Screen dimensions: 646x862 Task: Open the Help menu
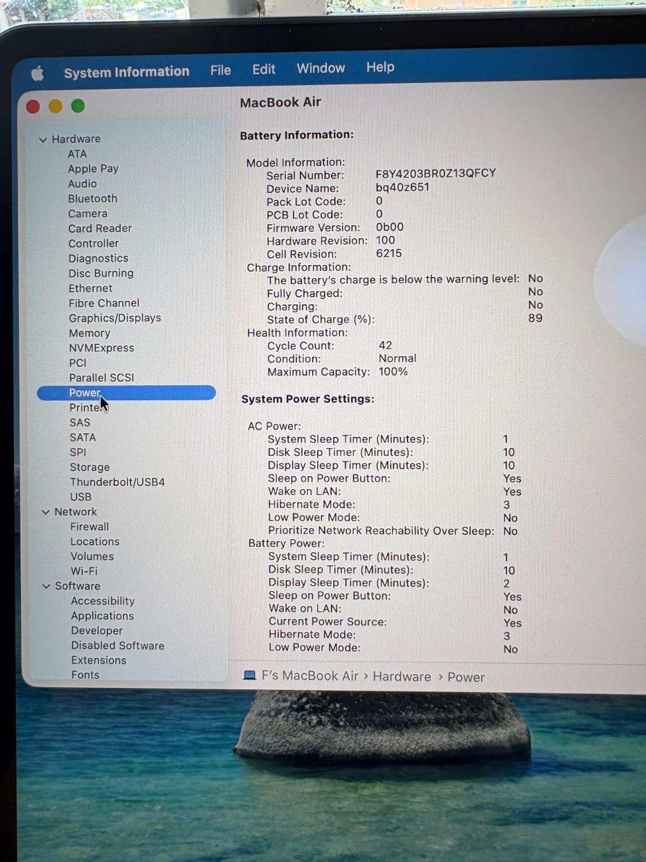(x=381, y=67)
